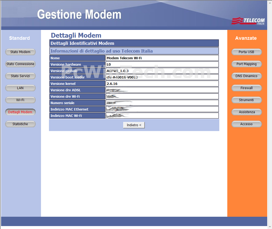Screen dimensions: 272x229
Task: Open the Assistenza page
Action: click(x=246, y=112)
